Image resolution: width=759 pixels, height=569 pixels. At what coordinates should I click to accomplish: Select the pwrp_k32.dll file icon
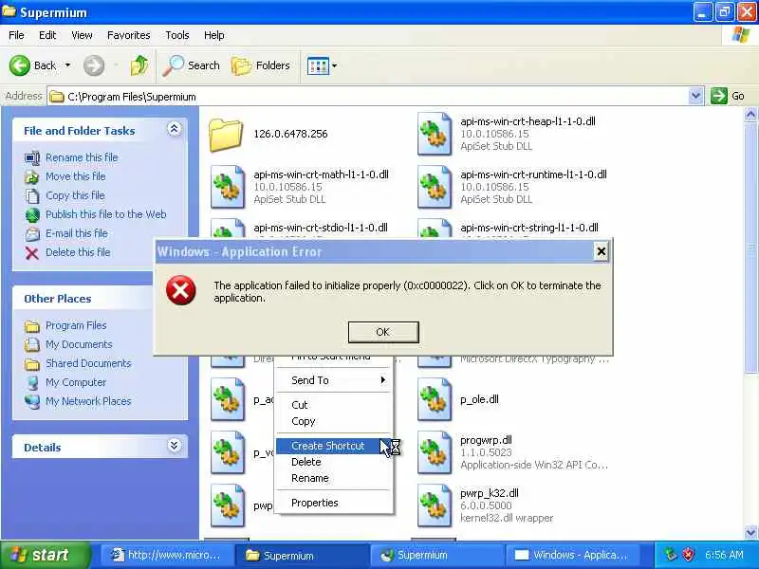tap(435, 505)
